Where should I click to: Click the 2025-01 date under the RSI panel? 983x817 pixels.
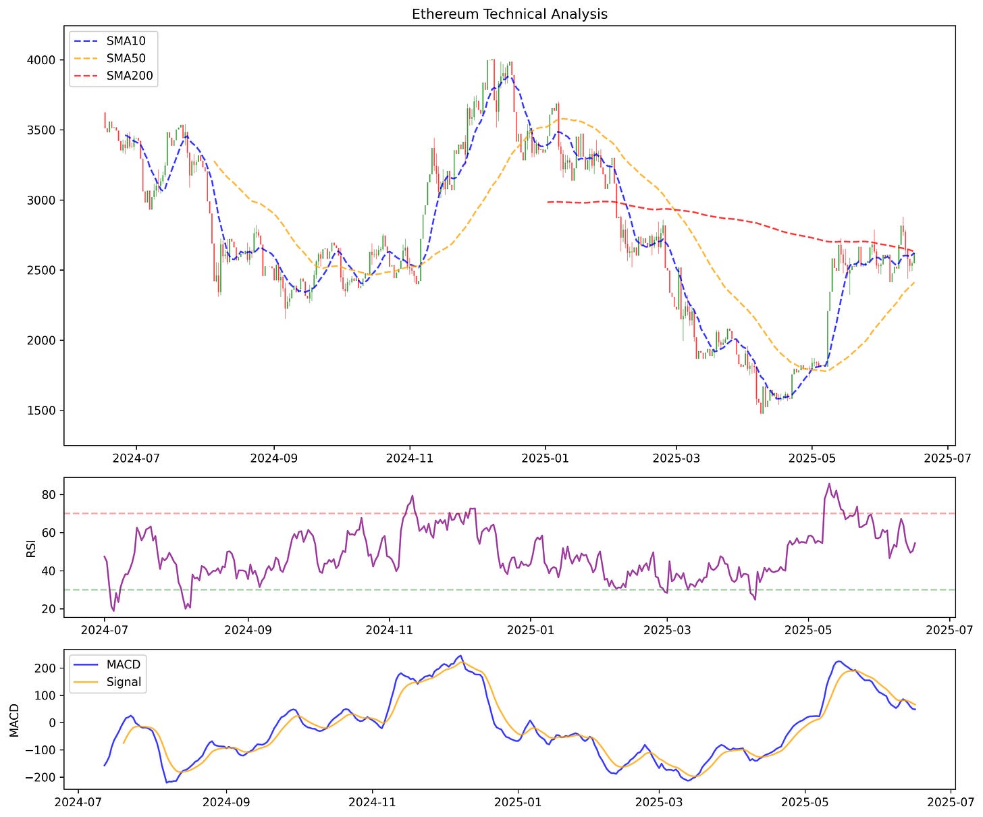tap(531, 630)
